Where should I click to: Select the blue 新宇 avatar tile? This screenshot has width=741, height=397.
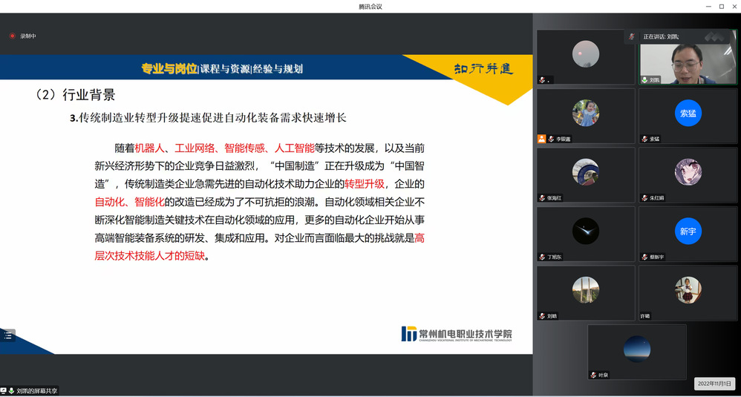coord(688,232)
